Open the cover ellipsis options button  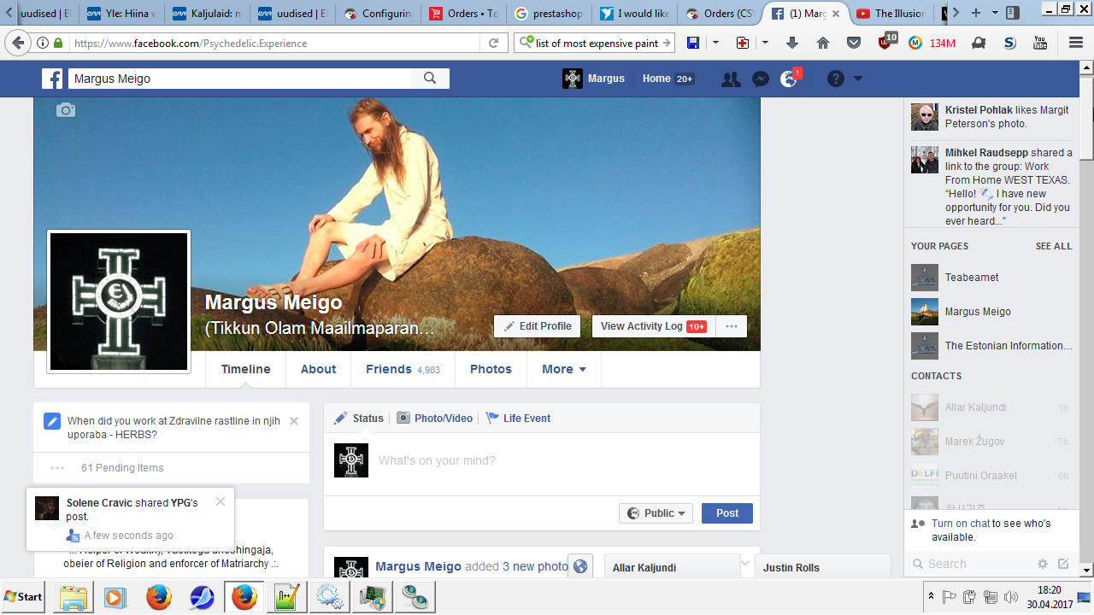pos(732,326)
